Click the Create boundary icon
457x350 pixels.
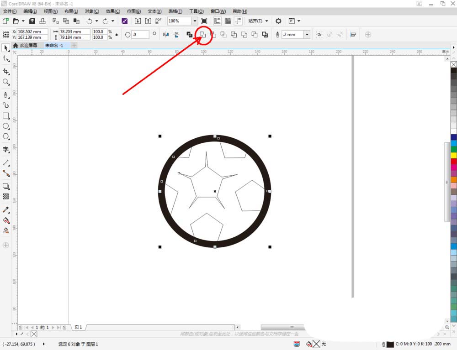pyautogui.click(x=265, y=35)
